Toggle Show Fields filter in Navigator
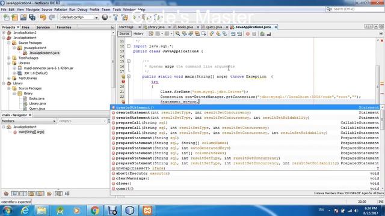Viewport: 385px width, 216px height. (x=14, y=194)
